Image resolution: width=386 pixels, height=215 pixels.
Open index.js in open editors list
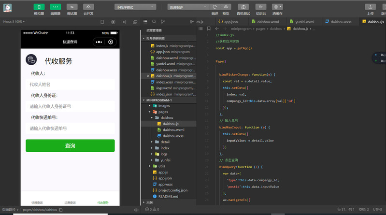[x=169, y=46]
